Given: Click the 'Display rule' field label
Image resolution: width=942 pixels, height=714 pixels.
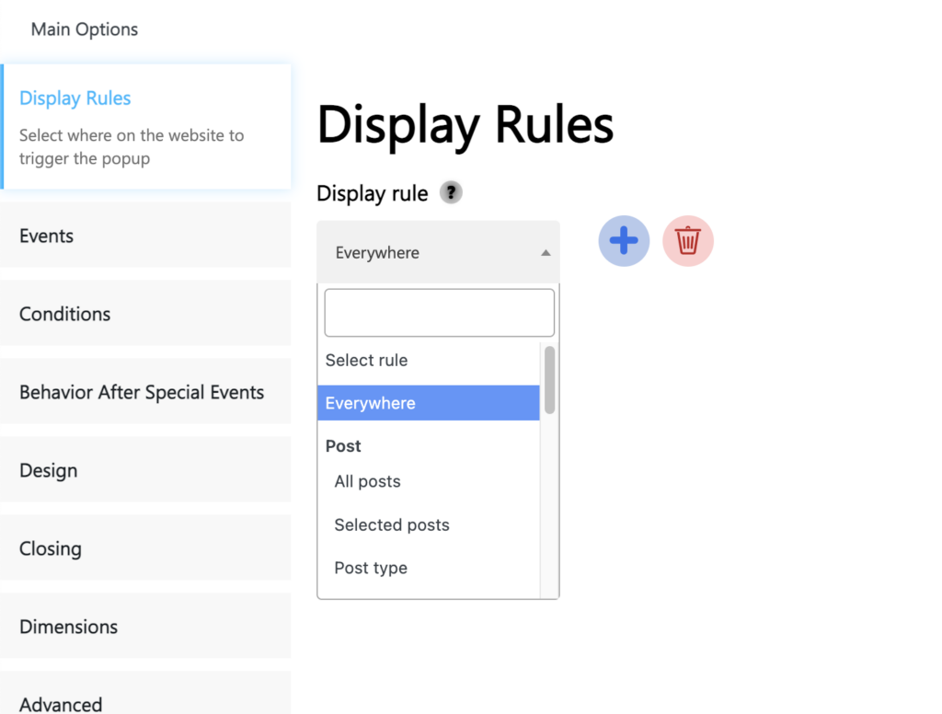Looking at the screenshot, I should (x=373, y=193).
